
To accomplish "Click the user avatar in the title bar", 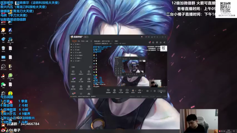I will tap(142, 37).
